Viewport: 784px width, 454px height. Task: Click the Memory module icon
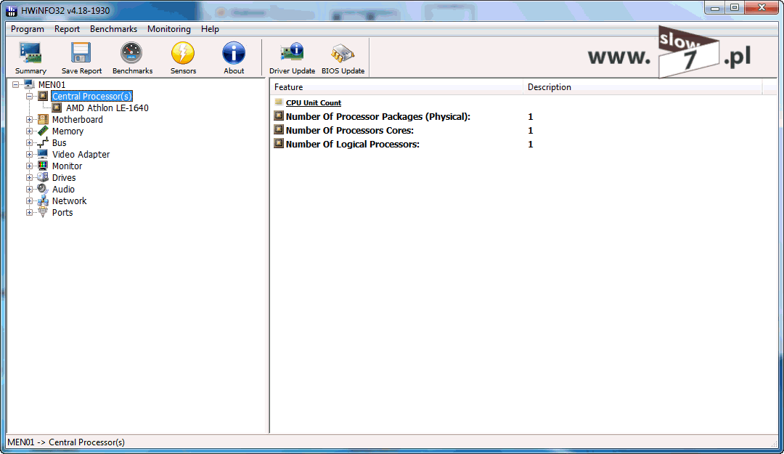pos(43,131)
